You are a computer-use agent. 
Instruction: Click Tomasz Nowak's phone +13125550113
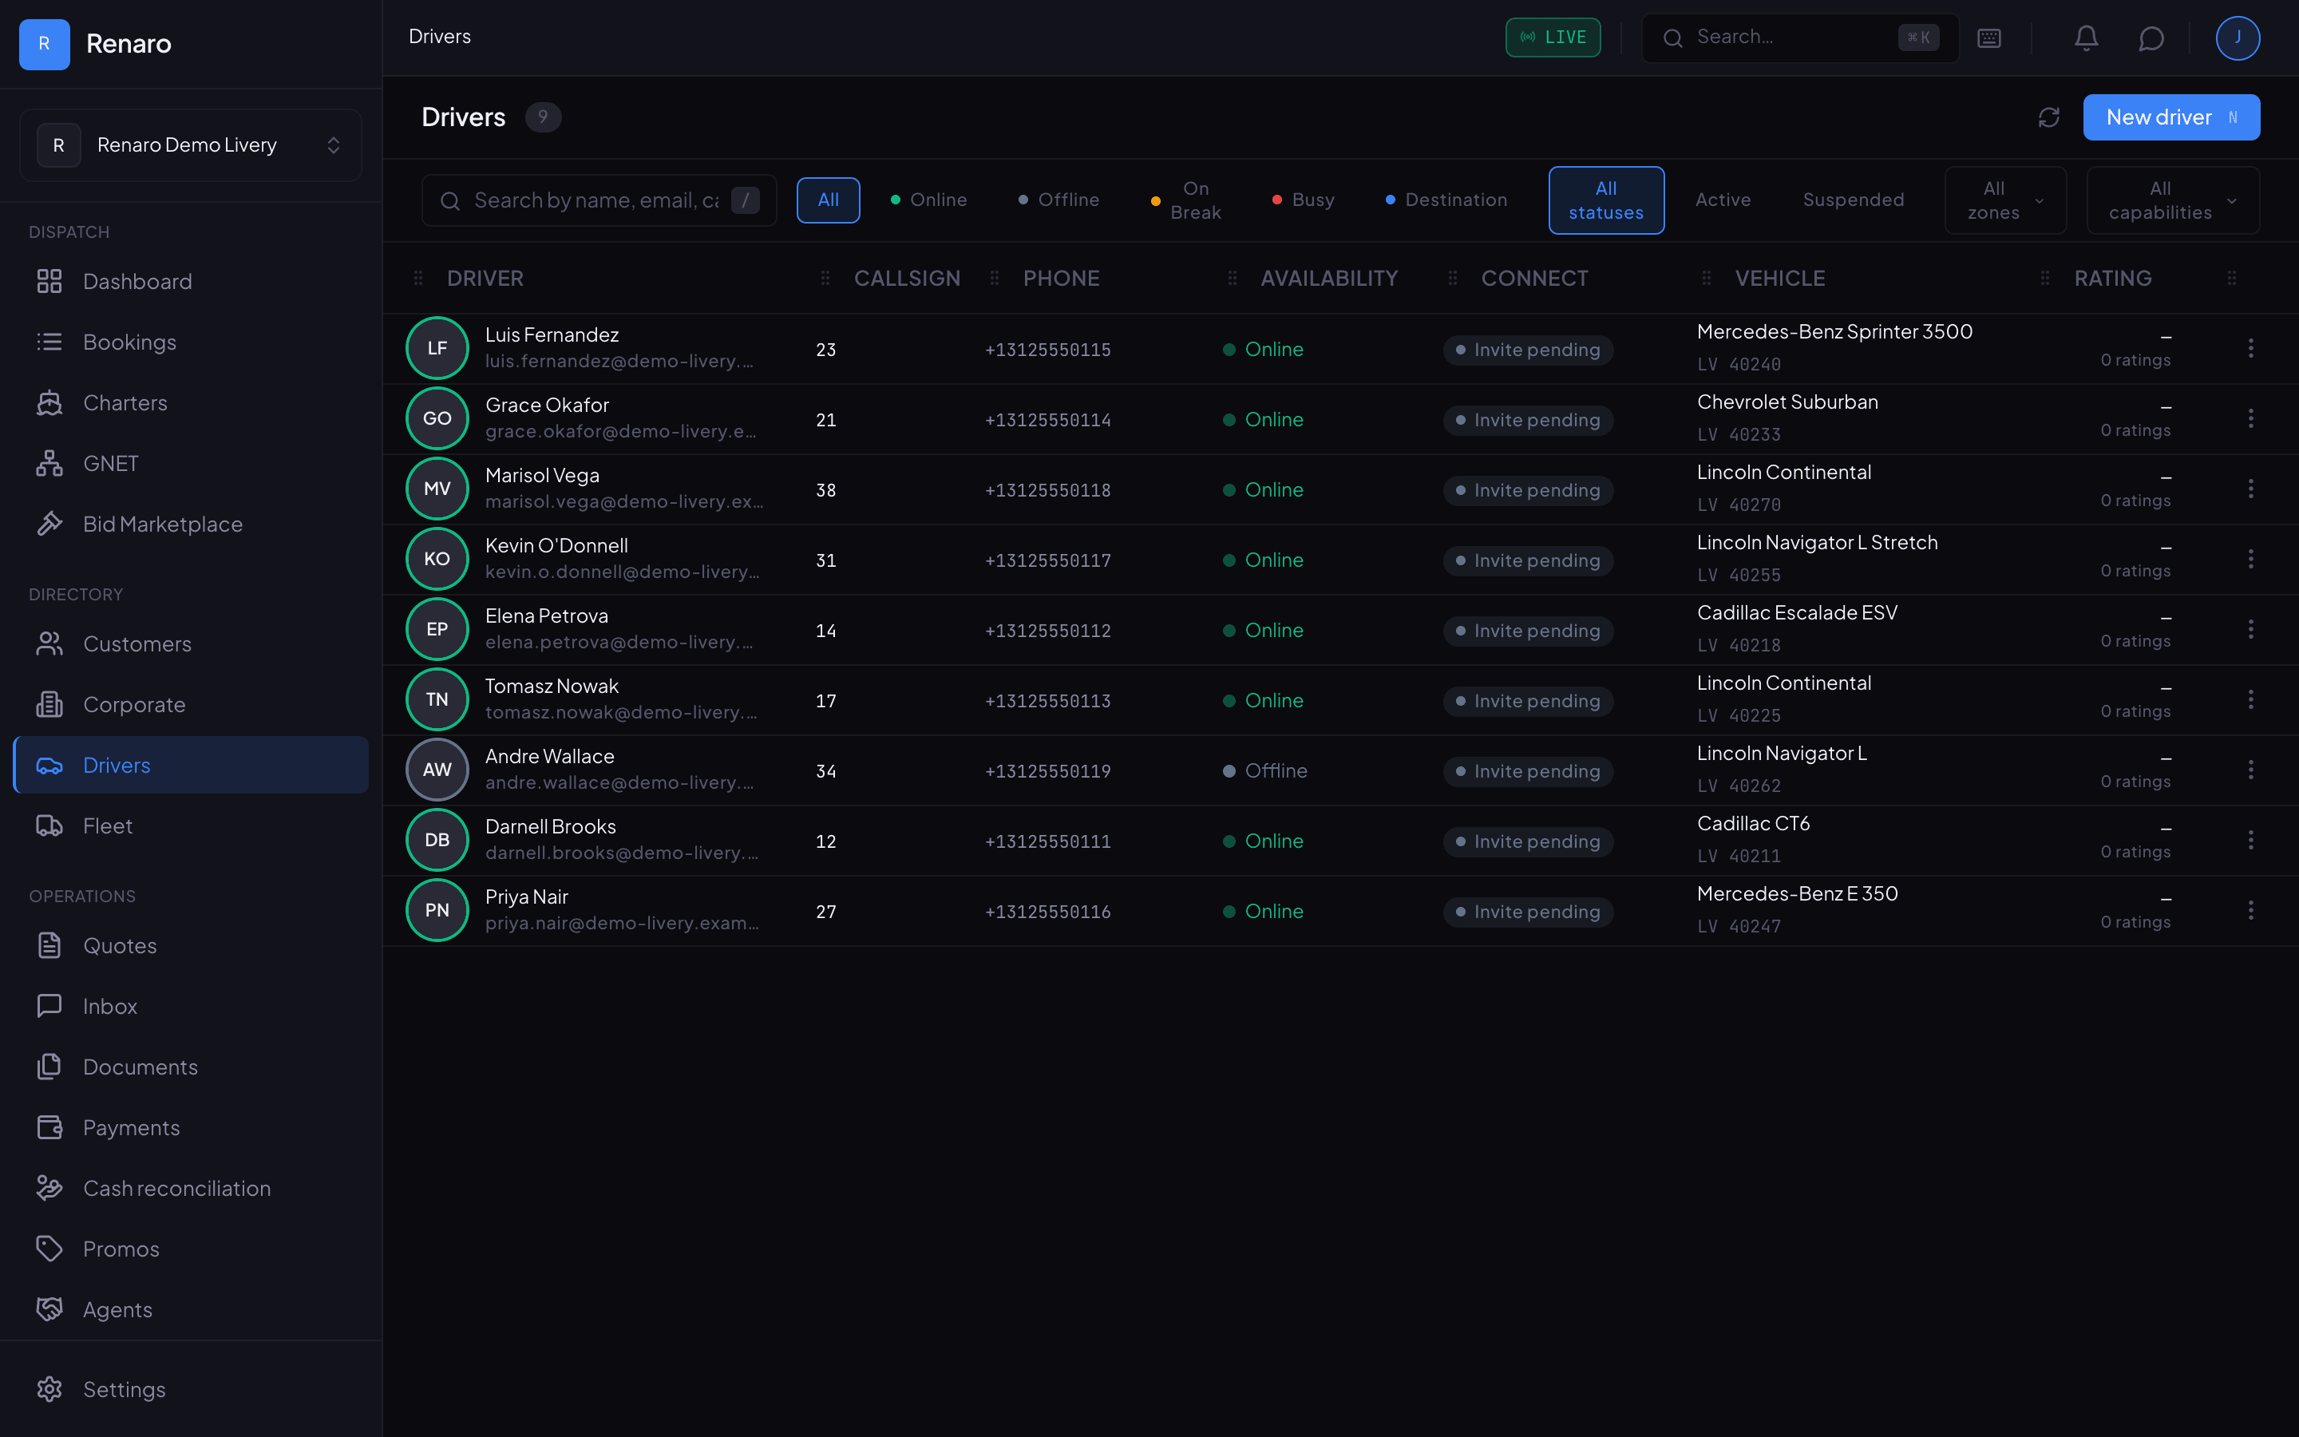[1047, 702]
